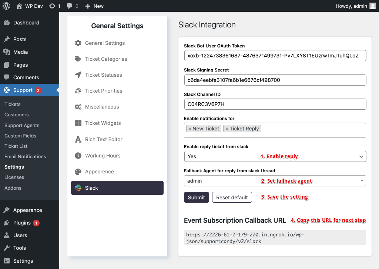This screenshot has height=269, width=379.
Task: Click the Rich Text Editor letter A icon
Action: pyautogui.click(x=78, y=139)
